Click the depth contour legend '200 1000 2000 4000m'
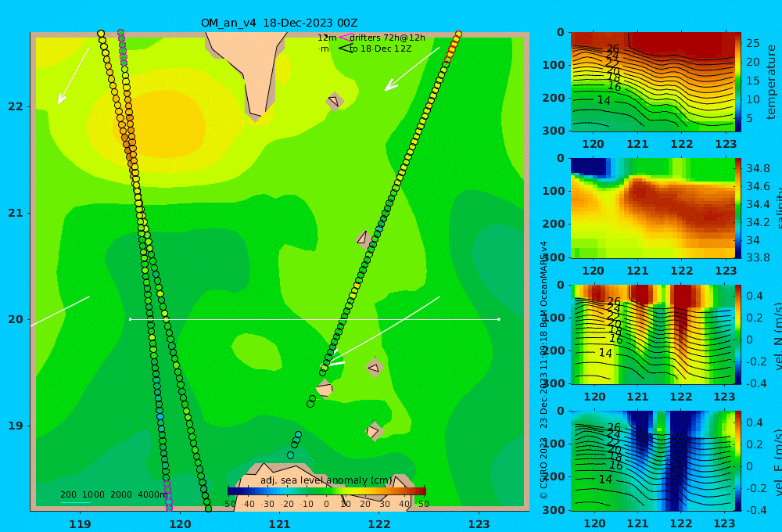782x532 pixels. [114, 494]
